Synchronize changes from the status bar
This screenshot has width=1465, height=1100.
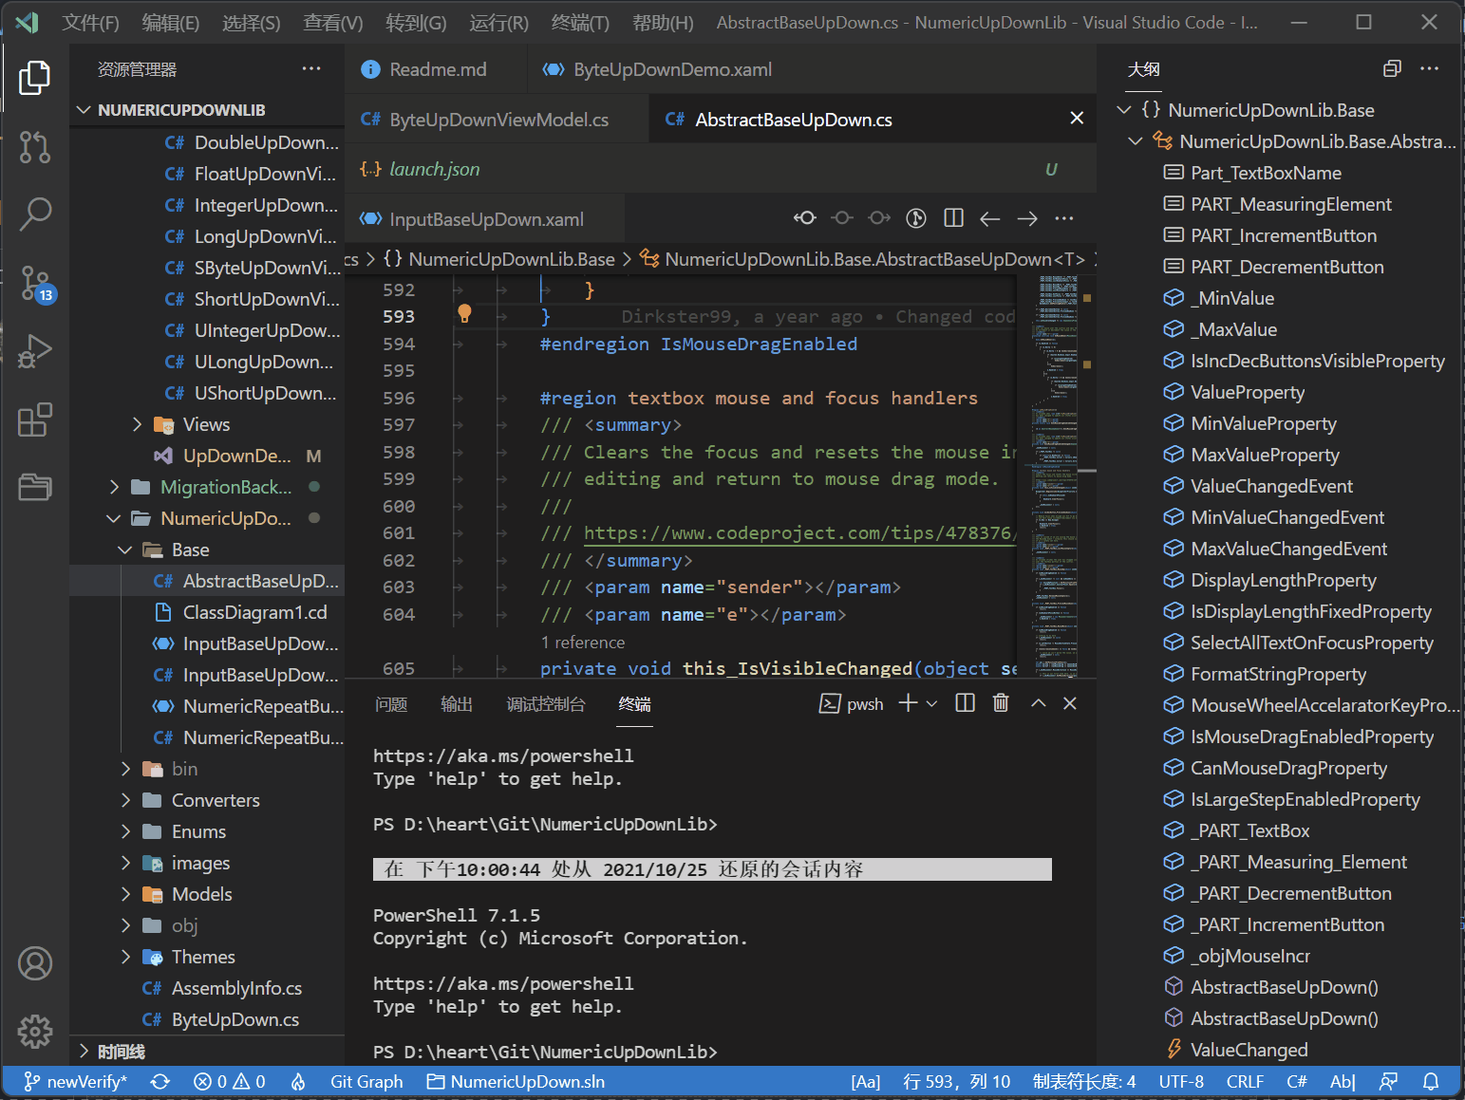tap(160, 1082)
